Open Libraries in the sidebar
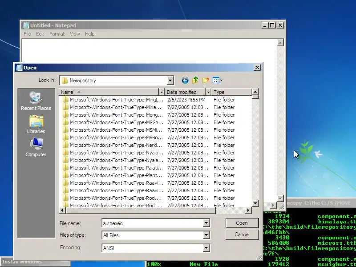 pos(36,125)
